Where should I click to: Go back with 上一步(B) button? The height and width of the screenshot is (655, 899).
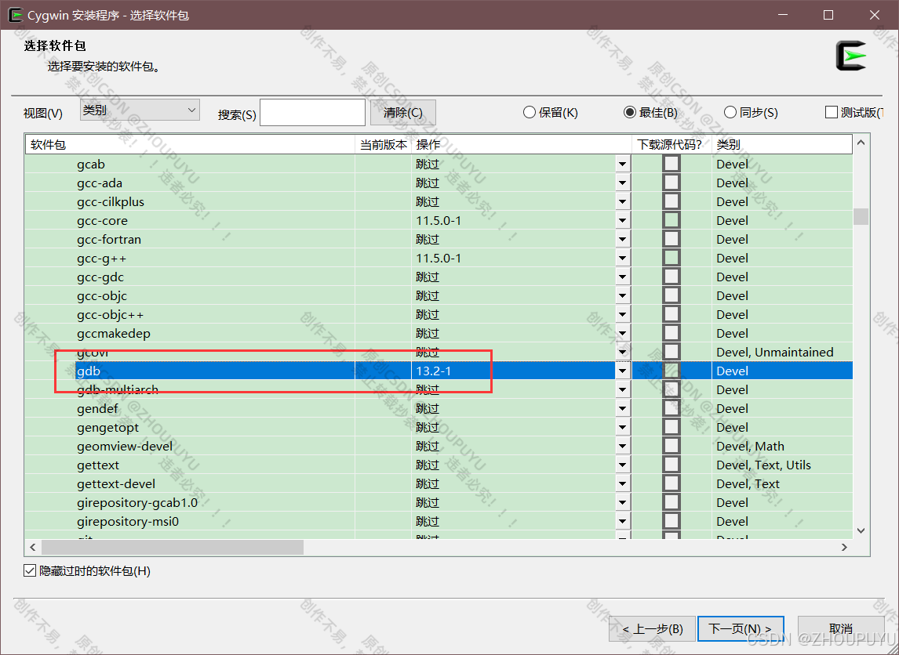pyautogui.click(x=653, y=629)
